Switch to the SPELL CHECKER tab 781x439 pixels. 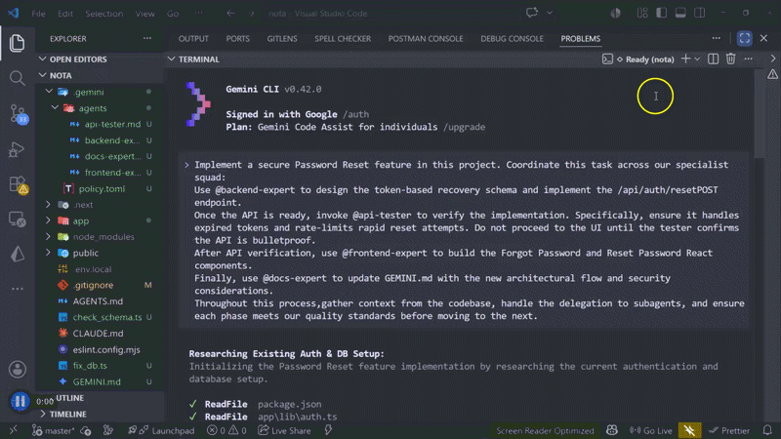click(343, 38)
